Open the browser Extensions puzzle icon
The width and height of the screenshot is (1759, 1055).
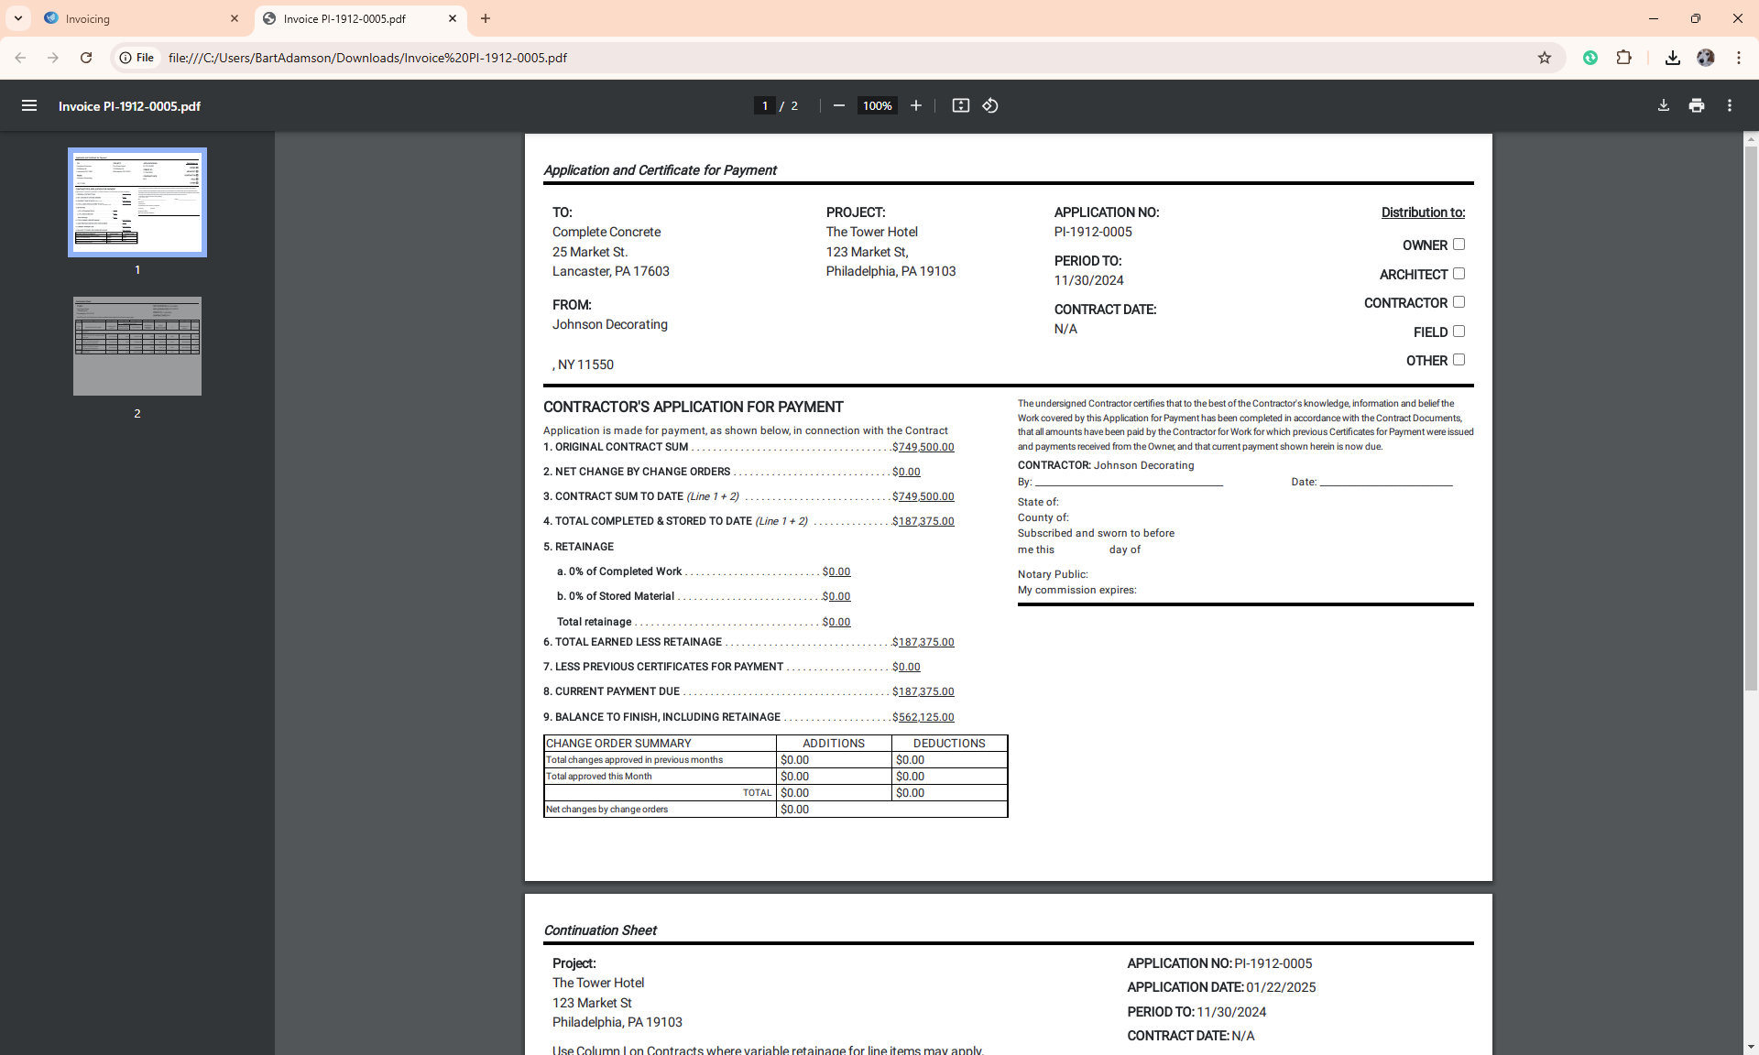click(x=1623, y=58)
